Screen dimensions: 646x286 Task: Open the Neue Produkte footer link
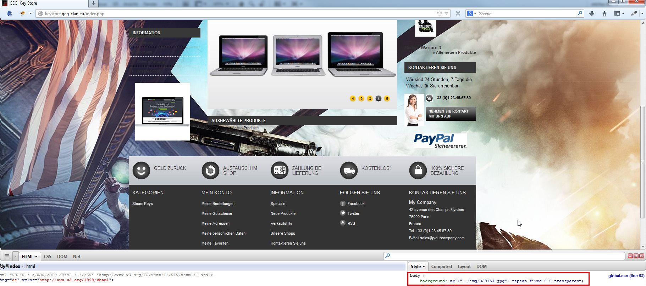[283, 213]
